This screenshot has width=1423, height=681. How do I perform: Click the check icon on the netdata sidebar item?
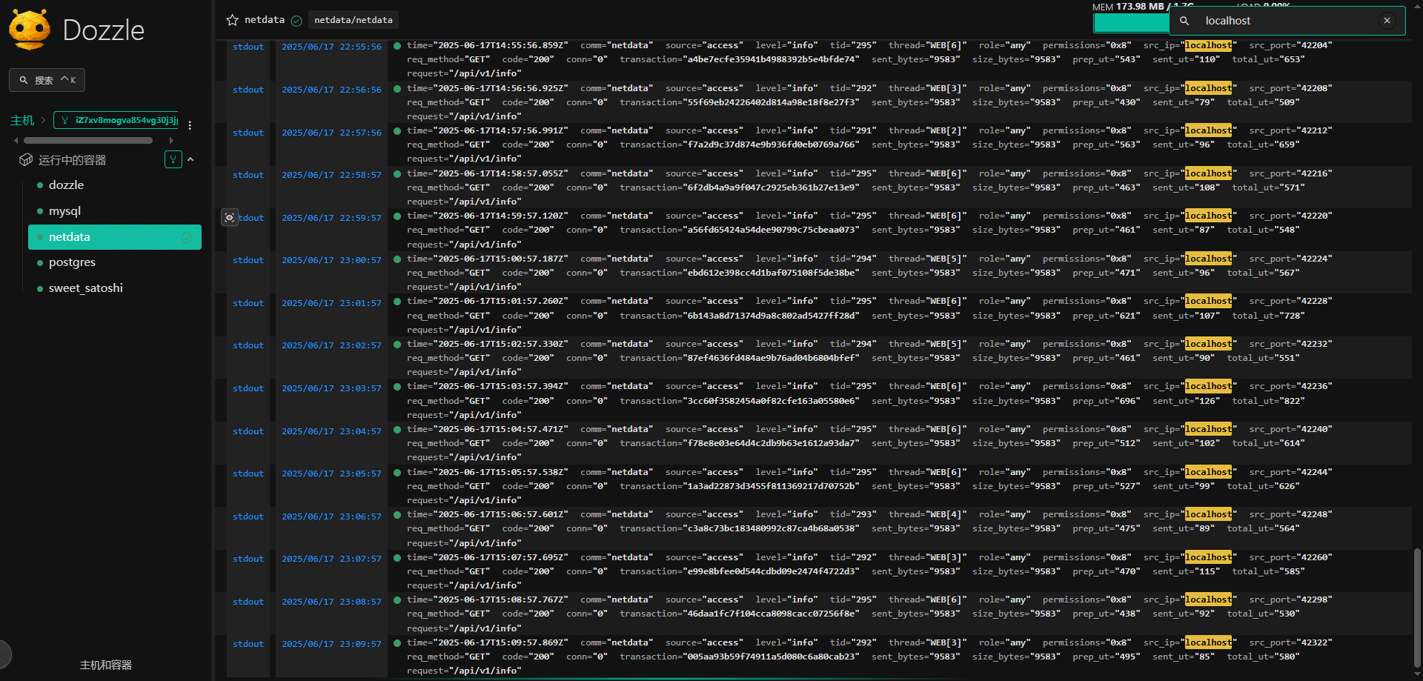coord(187,237)
